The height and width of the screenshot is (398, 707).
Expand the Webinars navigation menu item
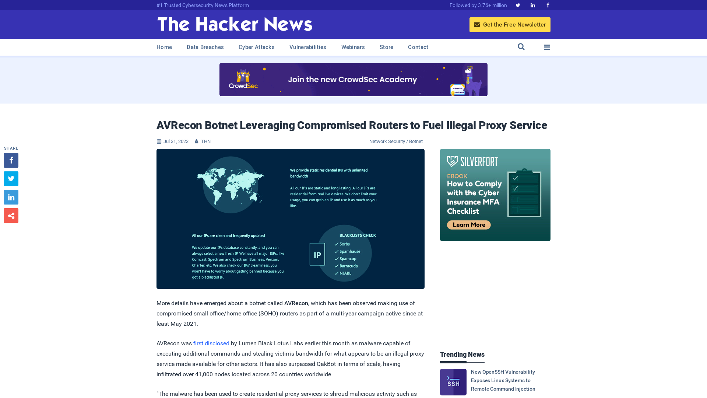click(353, 47)
